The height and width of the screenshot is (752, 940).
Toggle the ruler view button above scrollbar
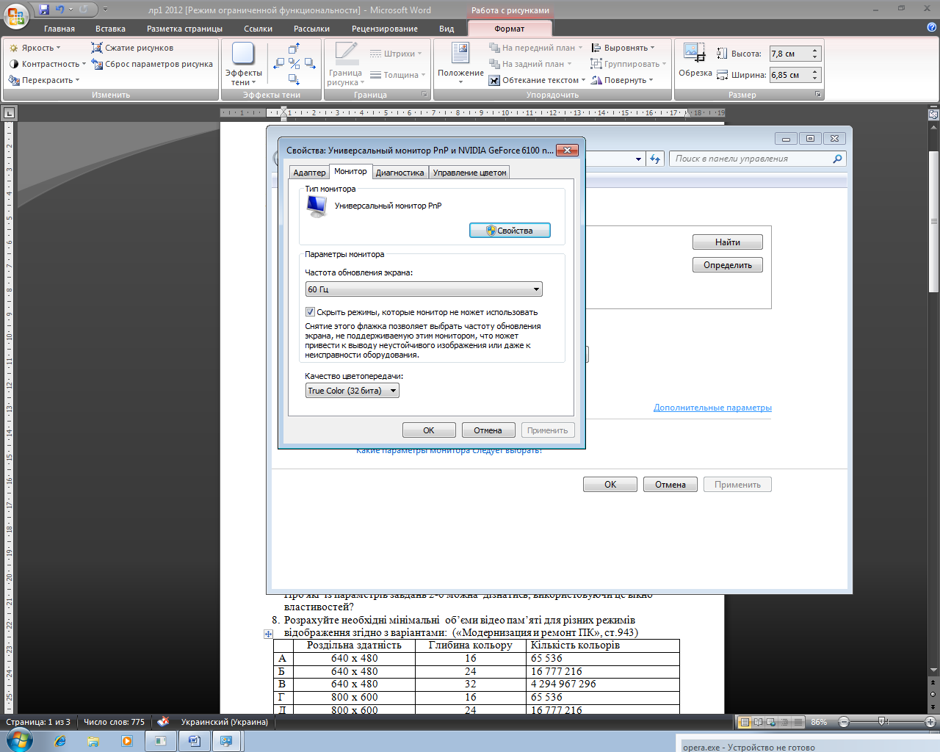point(933,114)
